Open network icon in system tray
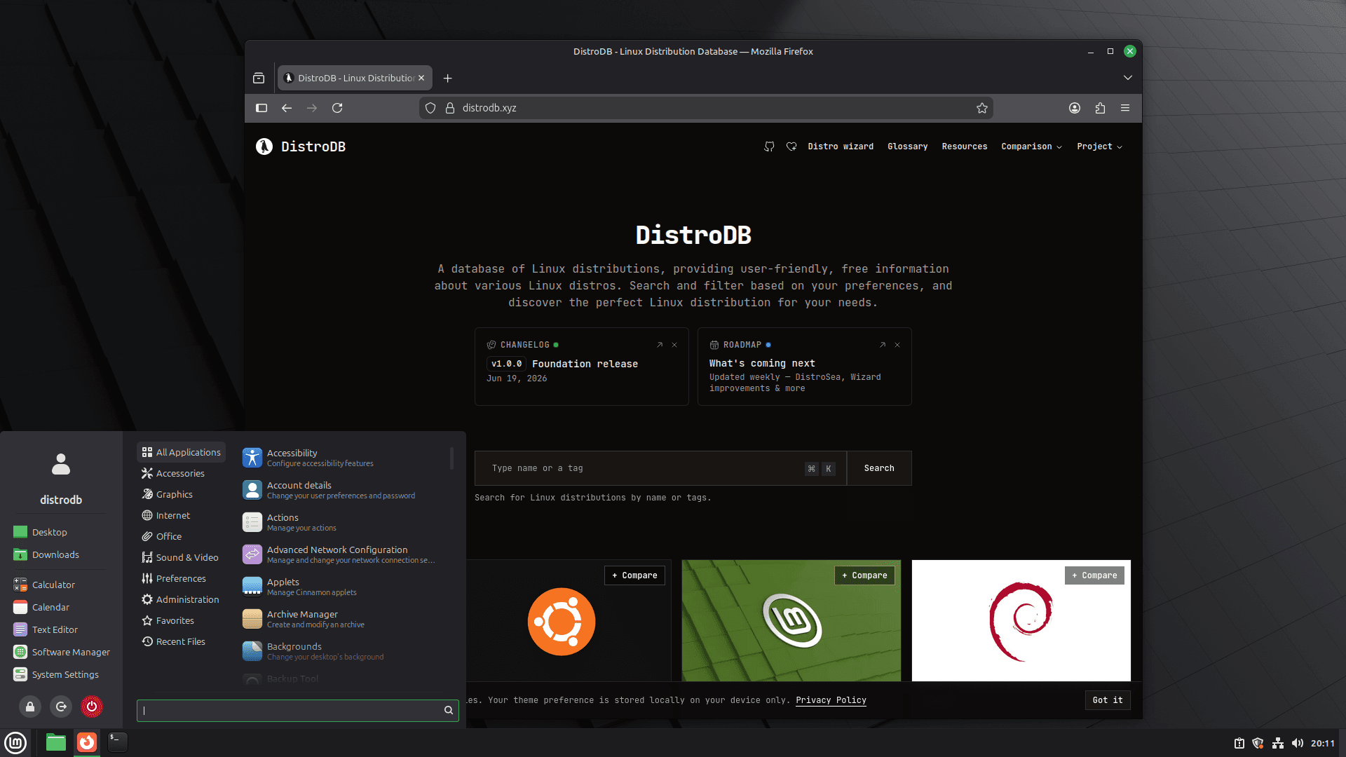The image size is (1346, 757). (1278, 743)
